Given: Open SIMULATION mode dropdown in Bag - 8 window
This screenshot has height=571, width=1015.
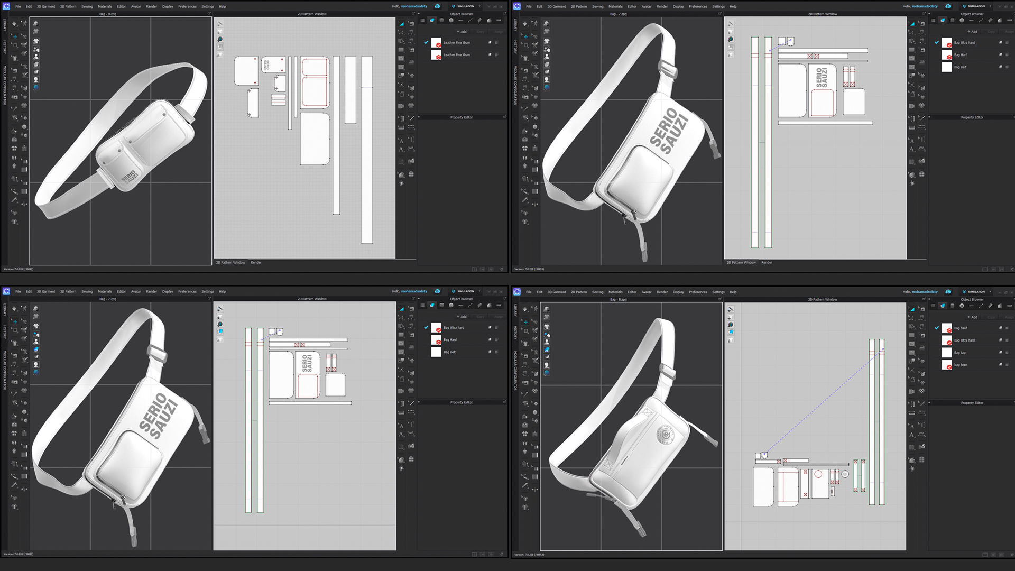Looking at the screenshot, I should pos(976,291).
